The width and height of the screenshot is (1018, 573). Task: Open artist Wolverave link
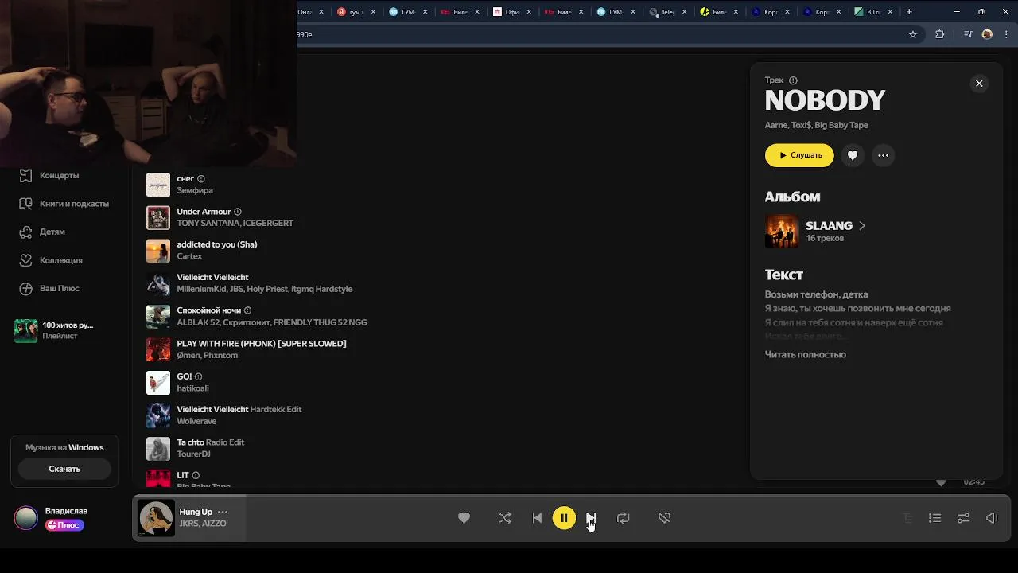(x=196, y=421)
